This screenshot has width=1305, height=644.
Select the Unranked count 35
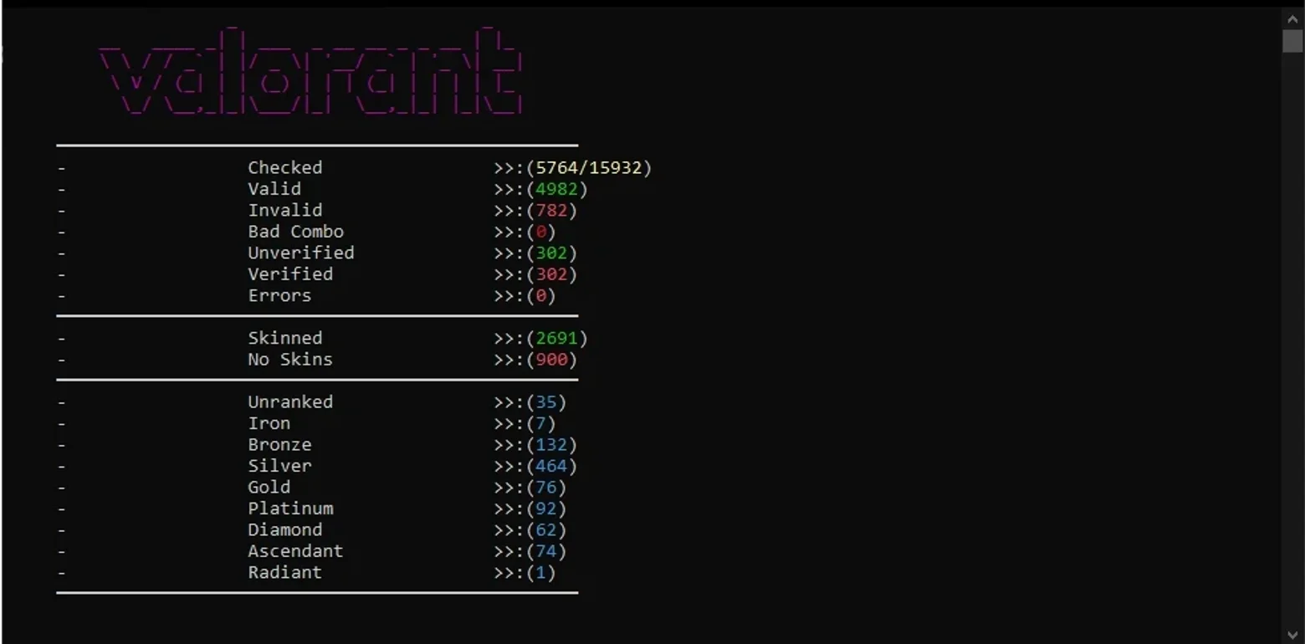point(546,402)
